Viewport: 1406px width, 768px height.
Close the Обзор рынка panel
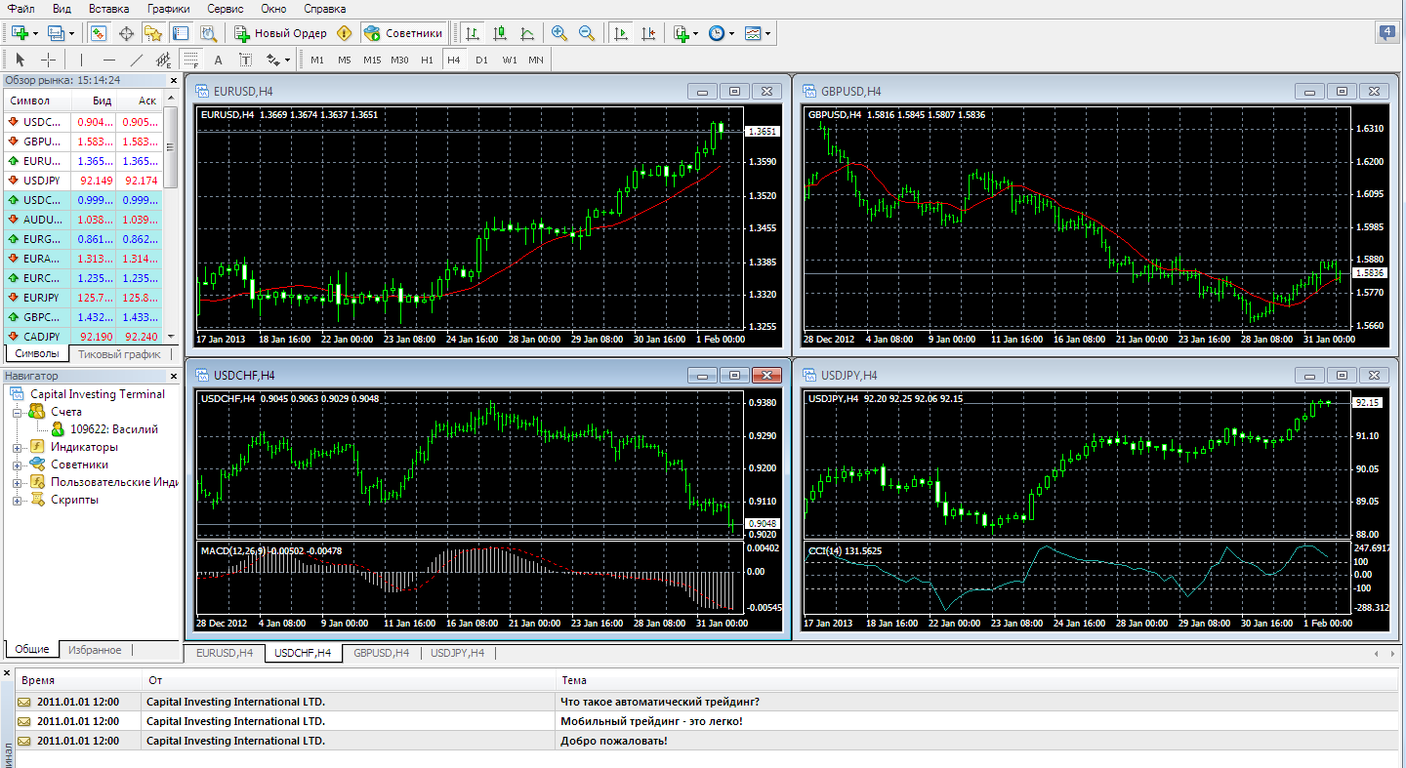174,80
